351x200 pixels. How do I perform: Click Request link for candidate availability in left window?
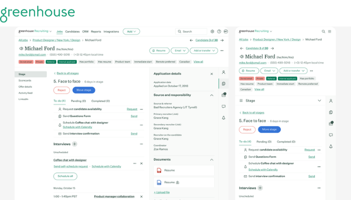(x=132, y=109)
